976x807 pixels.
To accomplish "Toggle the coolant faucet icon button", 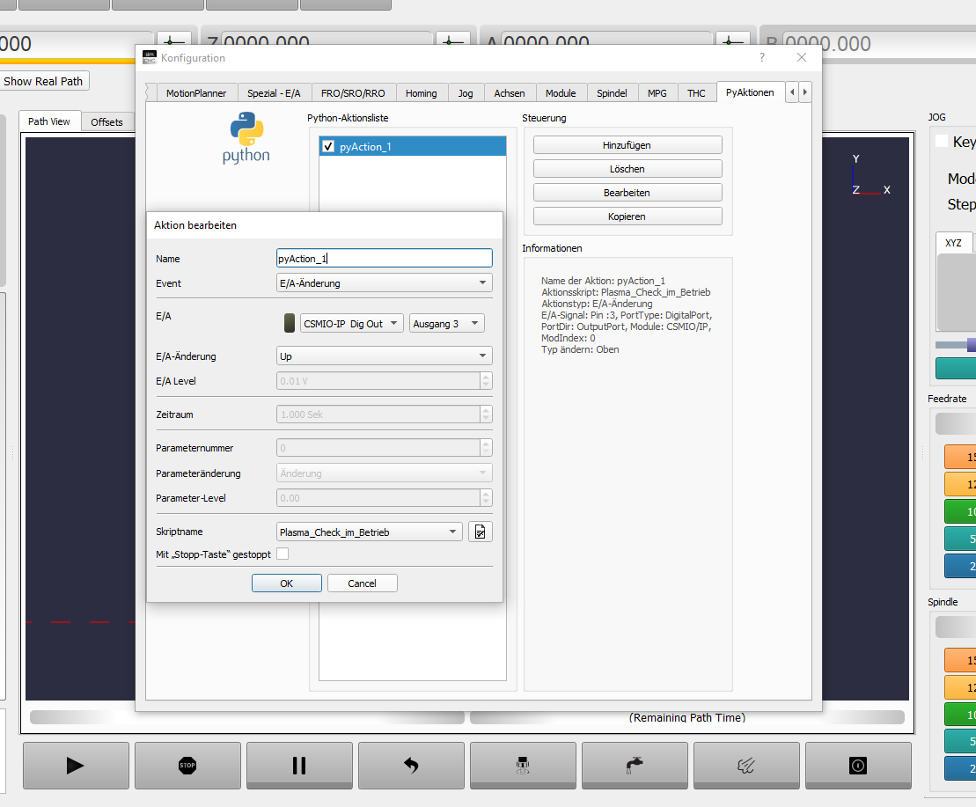I will tap(635, 766).
